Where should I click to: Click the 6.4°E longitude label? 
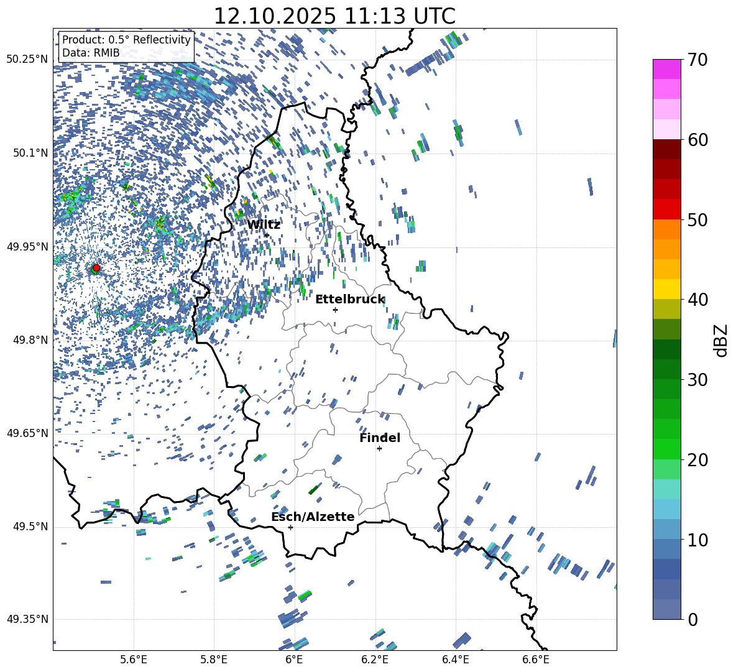(455, 660)
